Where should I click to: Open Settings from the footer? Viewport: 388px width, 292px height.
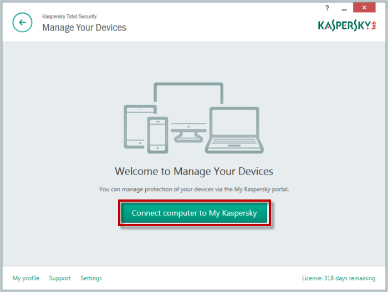pos(91,278)
